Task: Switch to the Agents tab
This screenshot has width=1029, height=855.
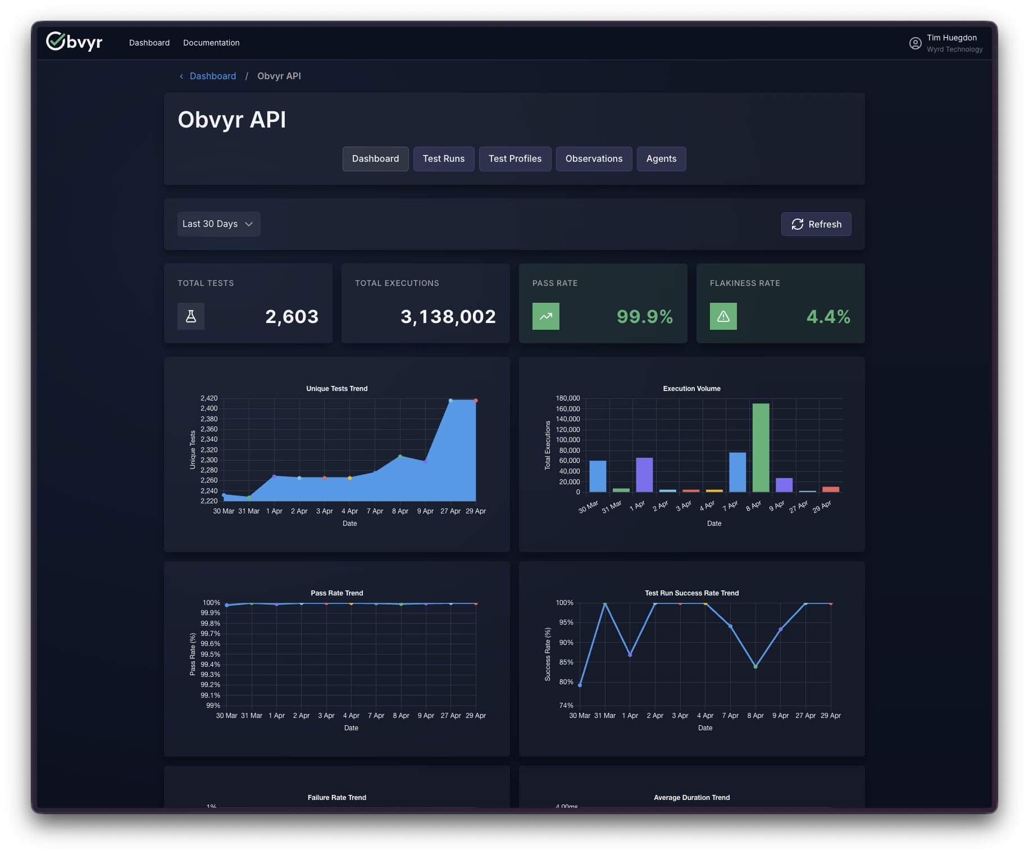Action: [661, 159]
